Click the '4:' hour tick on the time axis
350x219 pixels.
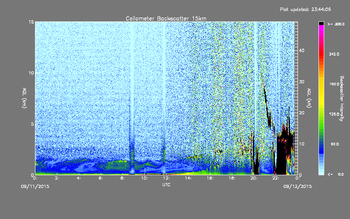click(x=79, y=178)
